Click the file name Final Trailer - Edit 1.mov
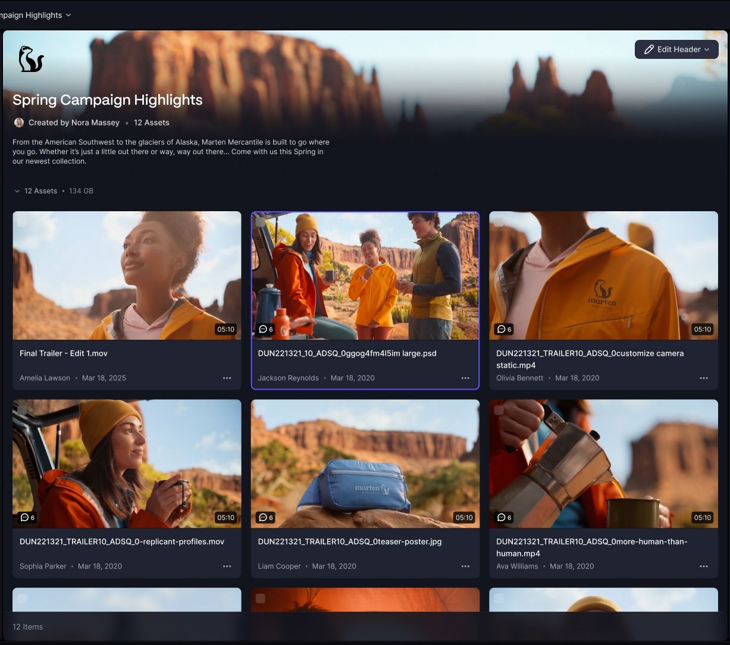The width and height of the screenshot is (730, 645). click(64, 353)
